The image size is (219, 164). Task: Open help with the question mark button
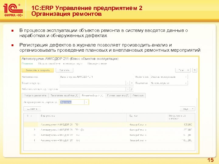coord(195,70)
